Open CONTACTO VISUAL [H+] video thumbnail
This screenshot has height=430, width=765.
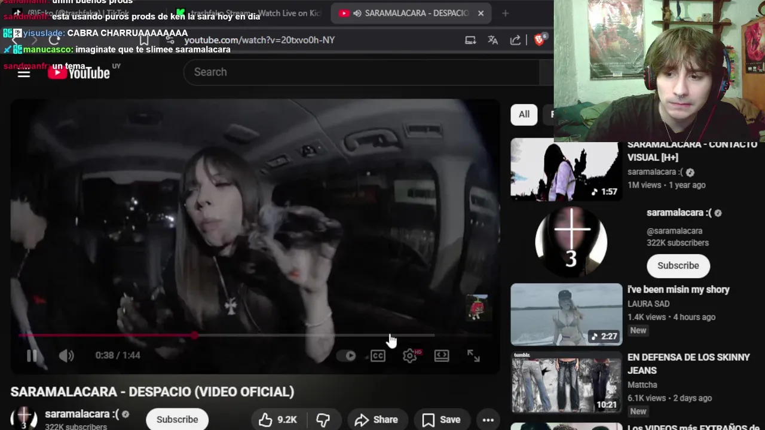pos(566,170)
